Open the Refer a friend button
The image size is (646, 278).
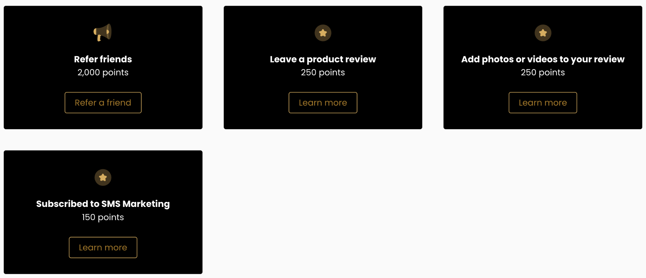[x=103, y=103]
